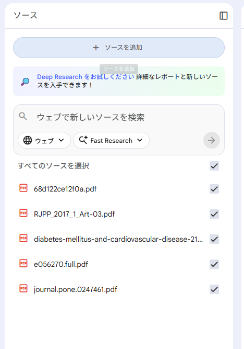Uncheck the 68d122ce12f0a.pdf source checkbox
The image size is (244, 349).
(214, 189)
